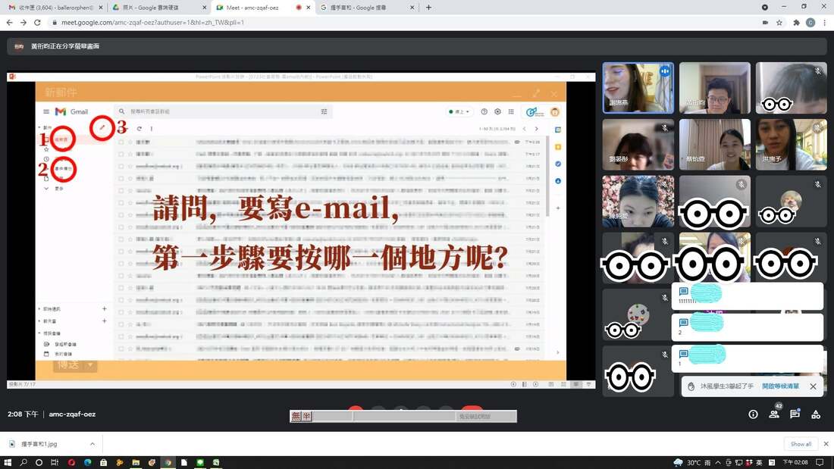Show participants list with 42 badge

pyautogui.click(x=774, y=413)
